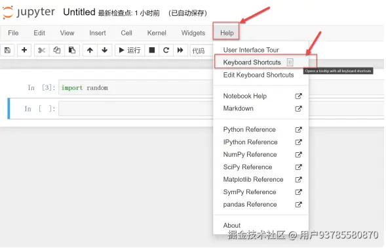Open the Kernel menu
Viewport: 386px width, 248px height.
tap(157, 33)
